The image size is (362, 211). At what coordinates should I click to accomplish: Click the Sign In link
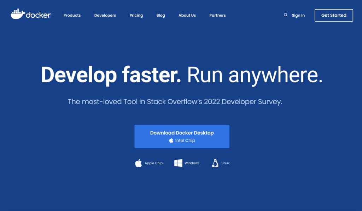pyautogui.click(x=298, y=16)
